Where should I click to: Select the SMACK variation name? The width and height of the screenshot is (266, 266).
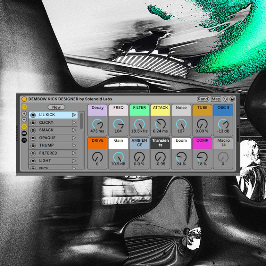46,130
